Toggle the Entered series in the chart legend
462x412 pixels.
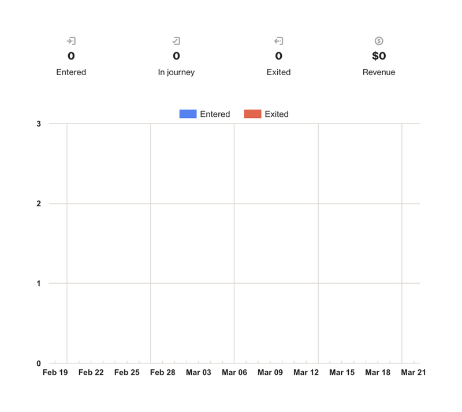pos(215,114)
